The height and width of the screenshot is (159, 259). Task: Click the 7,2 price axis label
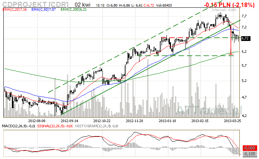[x=244, y=27]
